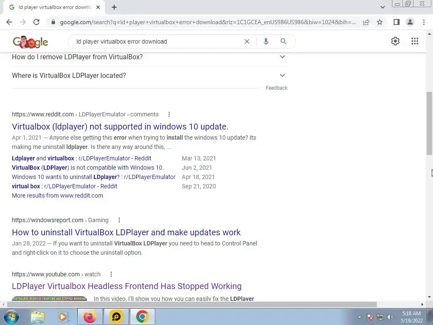Close the ld player virtualbox tab

tap(98, 7)
